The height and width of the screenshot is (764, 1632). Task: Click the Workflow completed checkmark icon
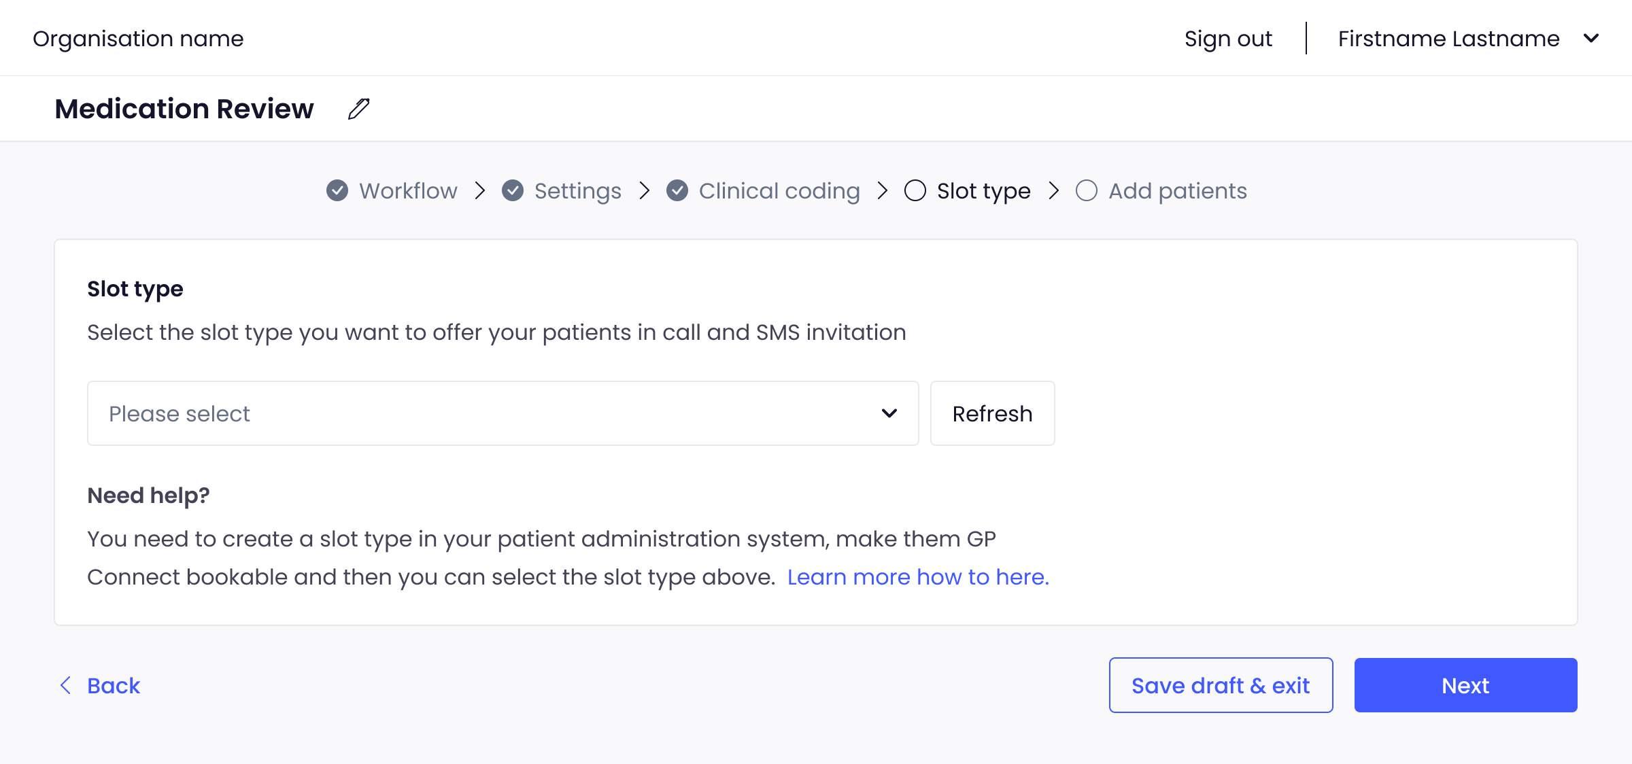click(337, 191)
